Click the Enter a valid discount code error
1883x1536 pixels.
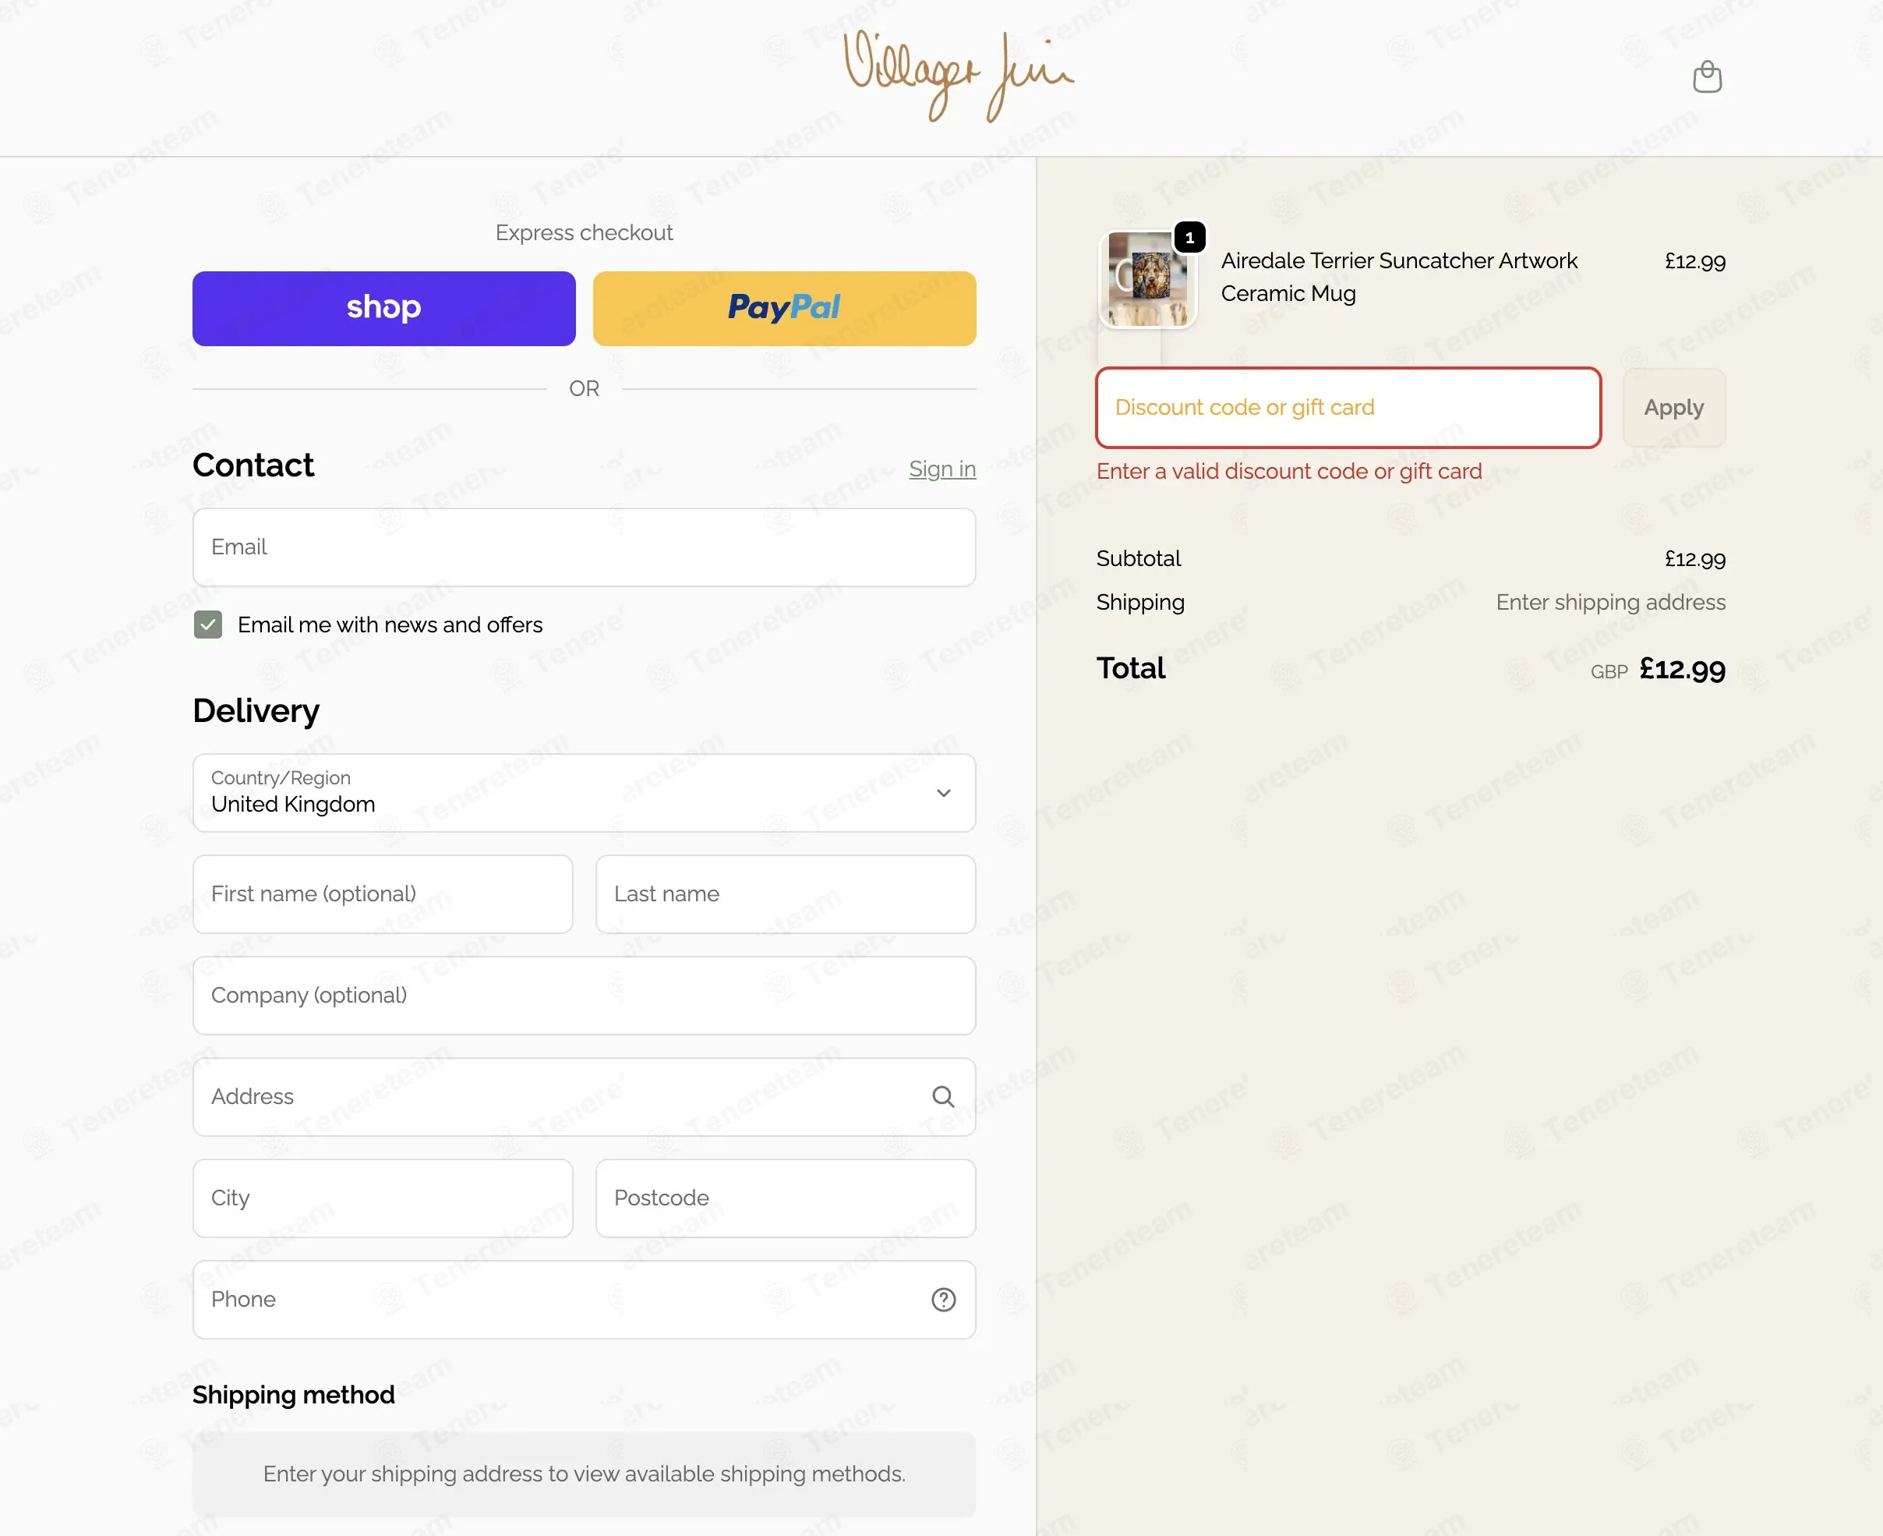click(x=1288, y=472)
